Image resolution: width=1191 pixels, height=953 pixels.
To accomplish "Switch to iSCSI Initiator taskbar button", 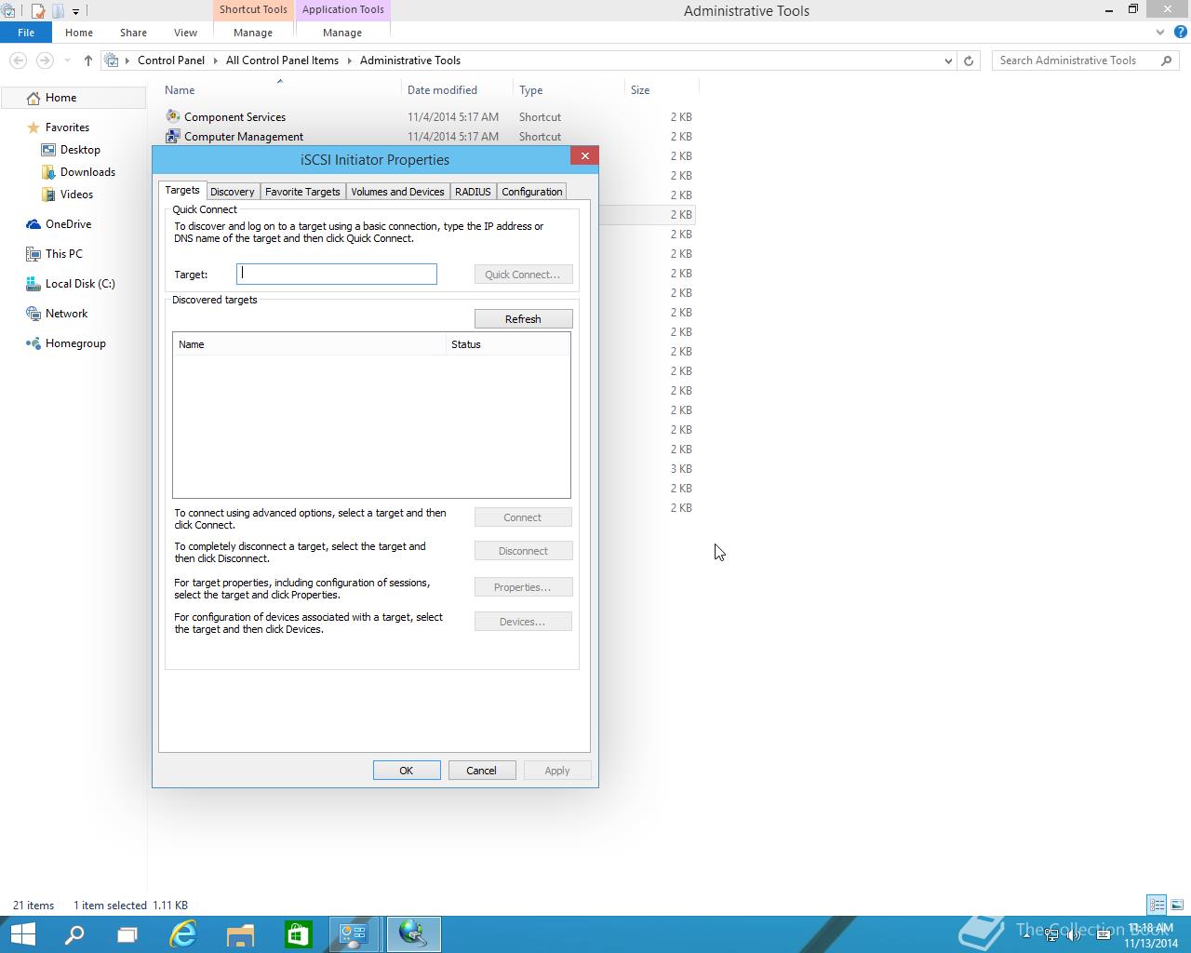I will tap(413, 934).
